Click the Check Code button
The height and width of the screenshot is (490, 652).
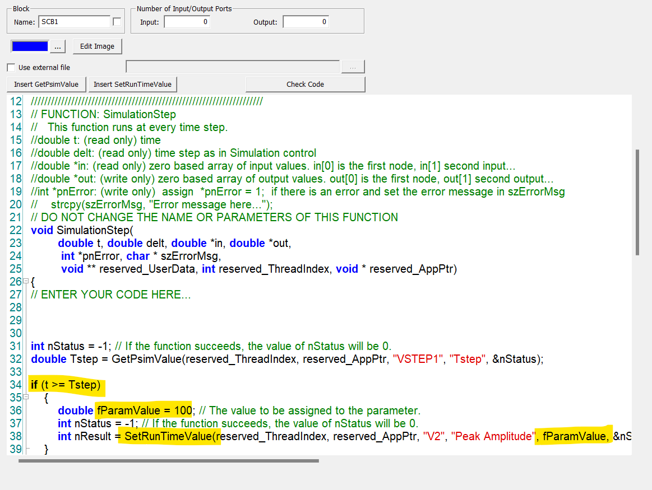tap(305, 85)
